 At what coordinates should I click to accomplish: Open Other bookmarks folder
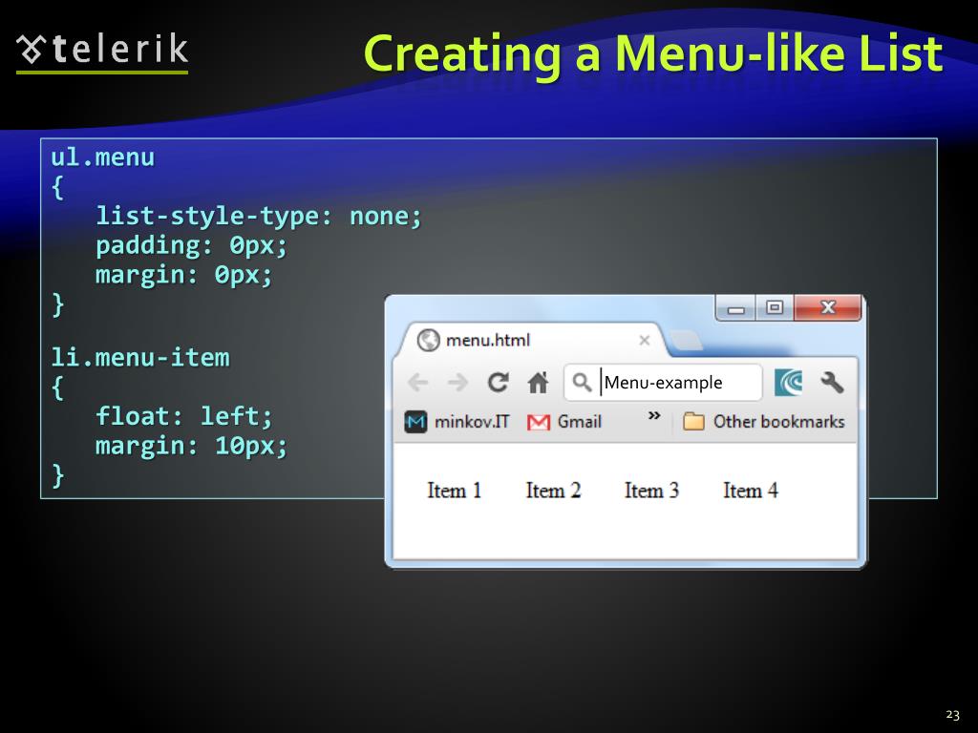coord(764,422)
